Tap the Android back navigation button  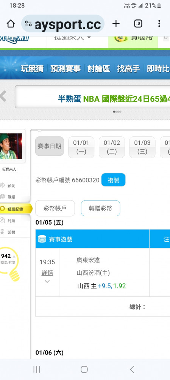(132, 369)
